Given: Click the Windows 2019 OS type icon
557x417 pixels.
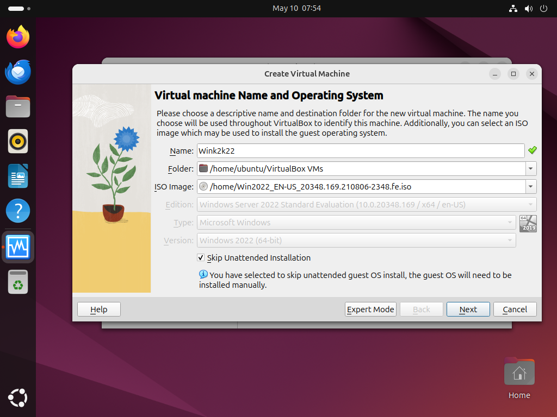Looking at the screenshot, I should pos(528,224).
